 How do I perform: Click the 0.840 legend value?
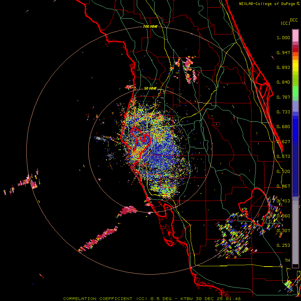tap(283, 82)
